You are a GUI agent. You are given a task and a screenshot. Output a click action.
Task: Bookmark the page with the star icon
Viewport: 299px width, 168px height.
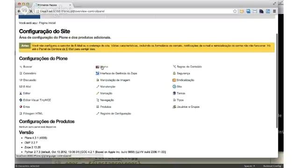tap(235, 11)
